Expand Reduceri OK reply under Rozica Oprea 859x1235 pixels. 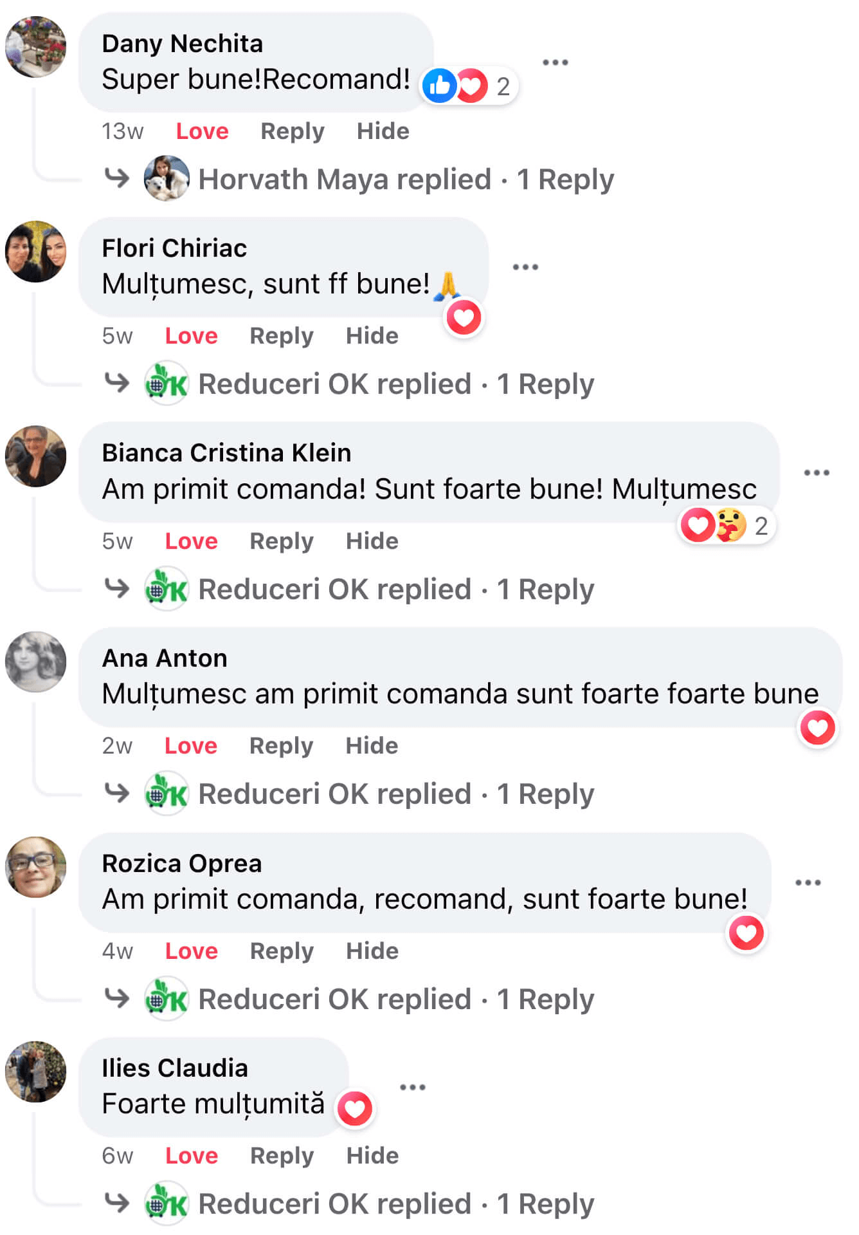(x=395, y=999)
